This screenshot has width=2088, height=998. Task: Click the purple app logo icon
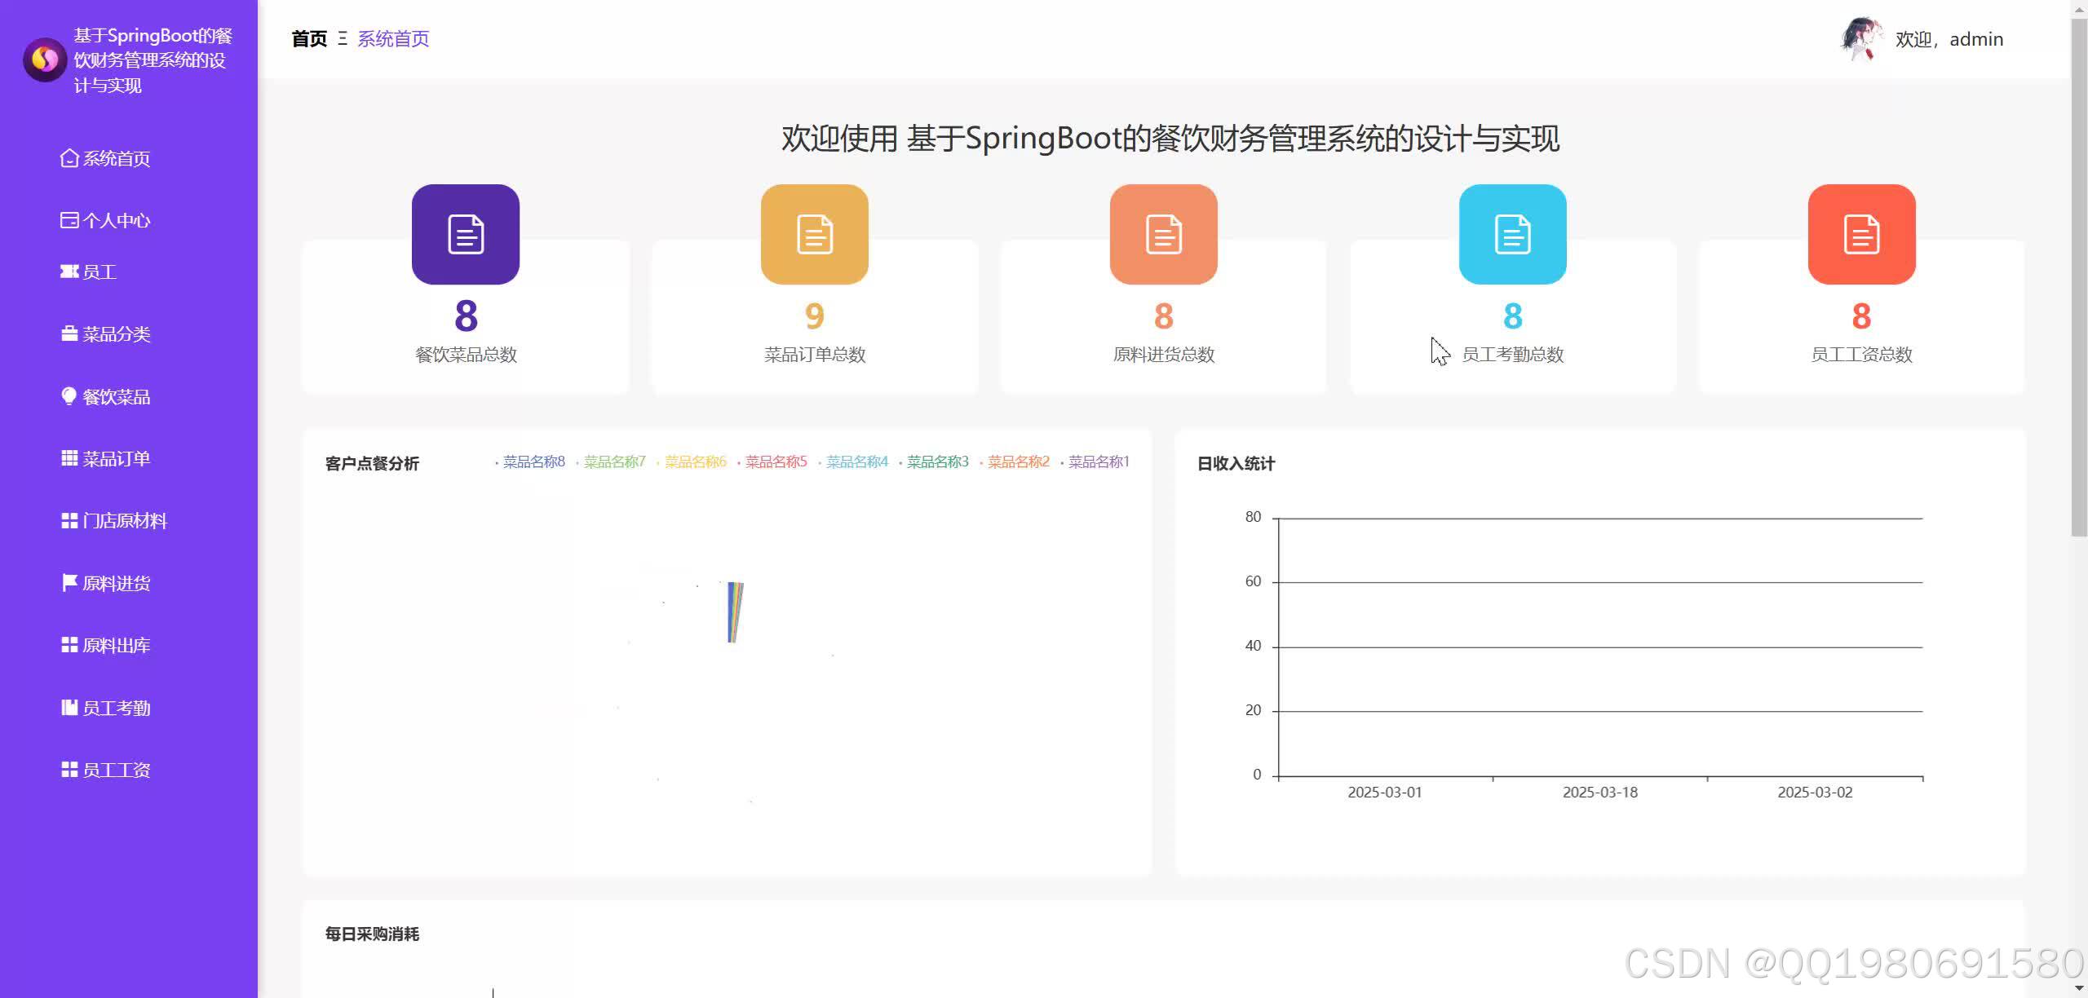[x=44, y=60]
